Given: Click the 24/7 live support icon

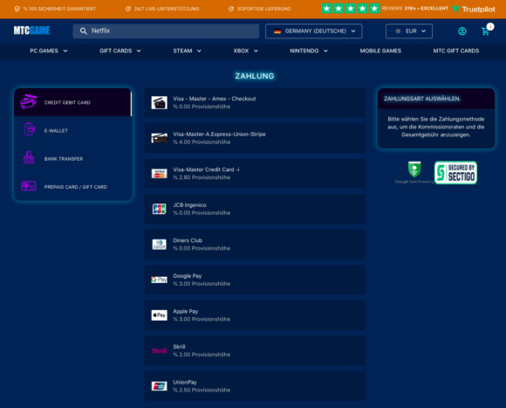Looking at the screenshot, I should coord(128,9).
